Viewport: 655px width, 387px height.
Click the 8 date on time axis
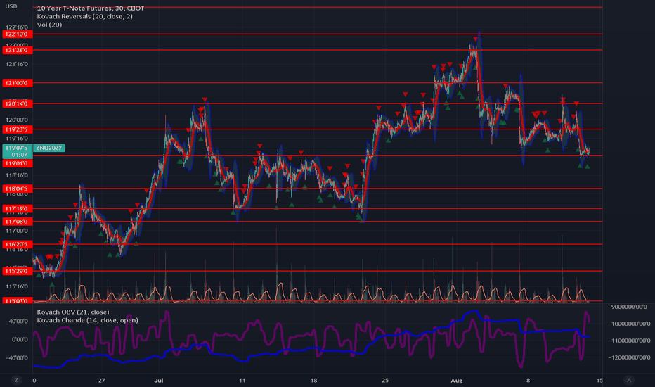(x=528, y=380)
